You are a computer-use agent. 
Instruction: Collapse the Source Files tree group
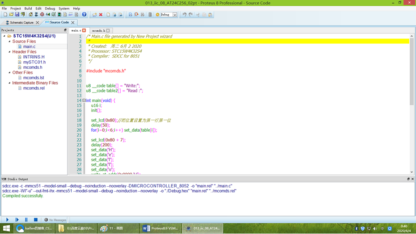point(9,42)
